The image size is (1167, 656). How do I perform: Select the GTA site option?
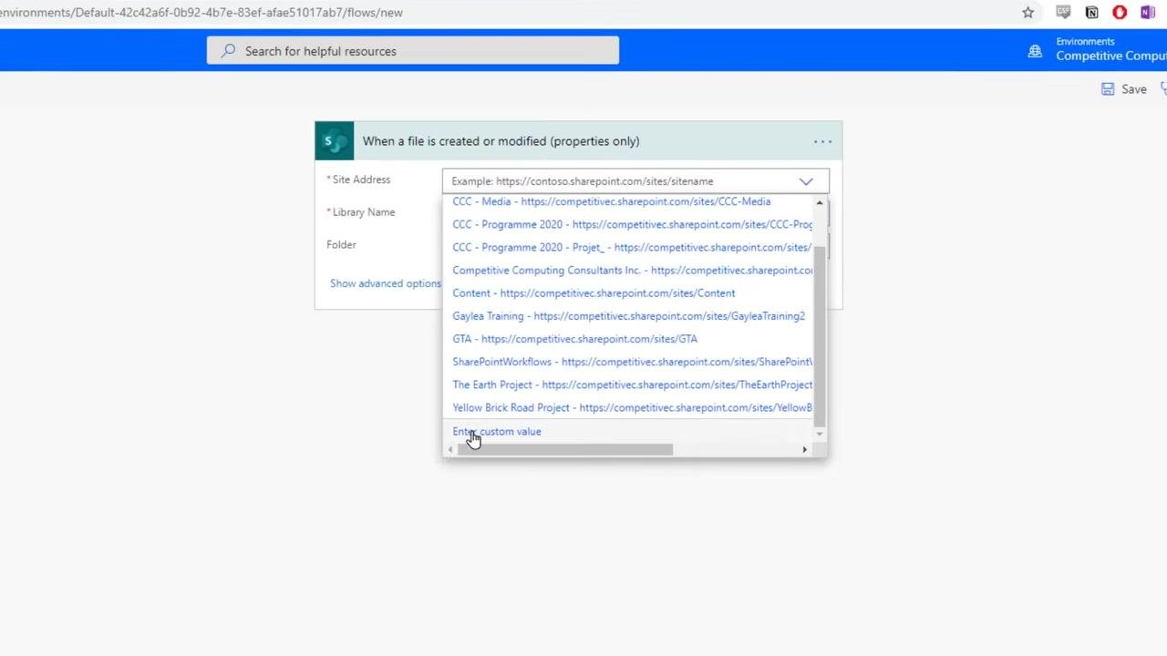click(575, 339)
